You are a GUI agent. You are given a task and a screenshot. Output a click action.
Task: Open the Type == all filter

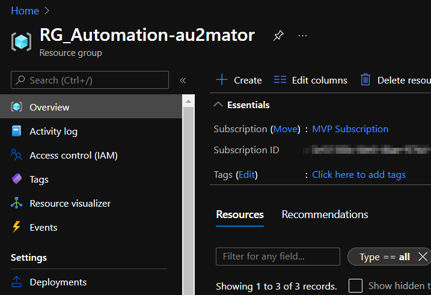point(385,257)
